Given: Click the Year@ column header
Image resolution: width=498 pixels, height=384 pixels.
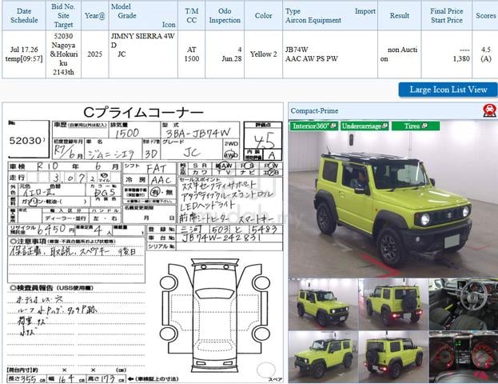Looking at the screenshot, I should [x=94, y=15].
